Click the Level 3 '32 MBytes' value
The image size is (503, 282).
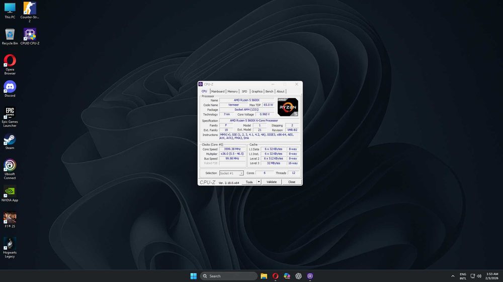273,163
